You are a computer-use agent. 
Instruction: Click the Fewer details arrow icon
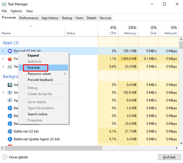pos(4,157)
